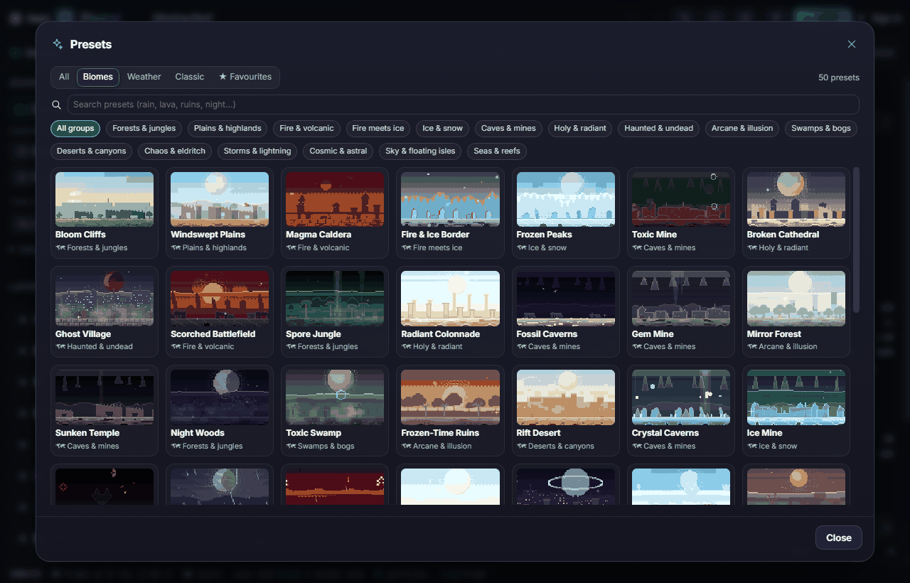This screenshot has height=583, width=910.
Task: Choose the Chaos & eldritch filter chip
Action: [175, 151]
